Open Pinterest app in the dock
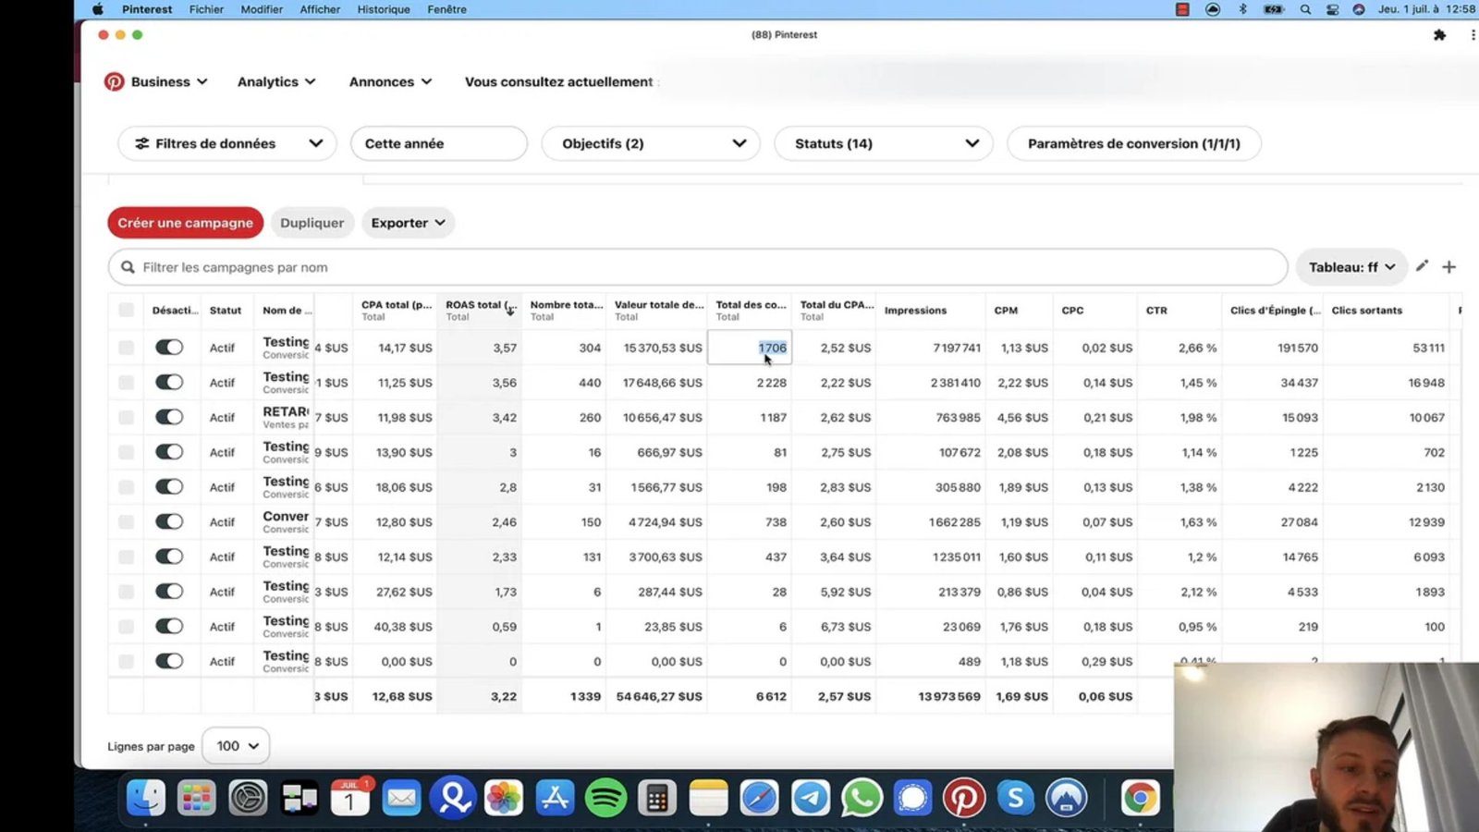Screen dimensions: 1479x832 964,798
